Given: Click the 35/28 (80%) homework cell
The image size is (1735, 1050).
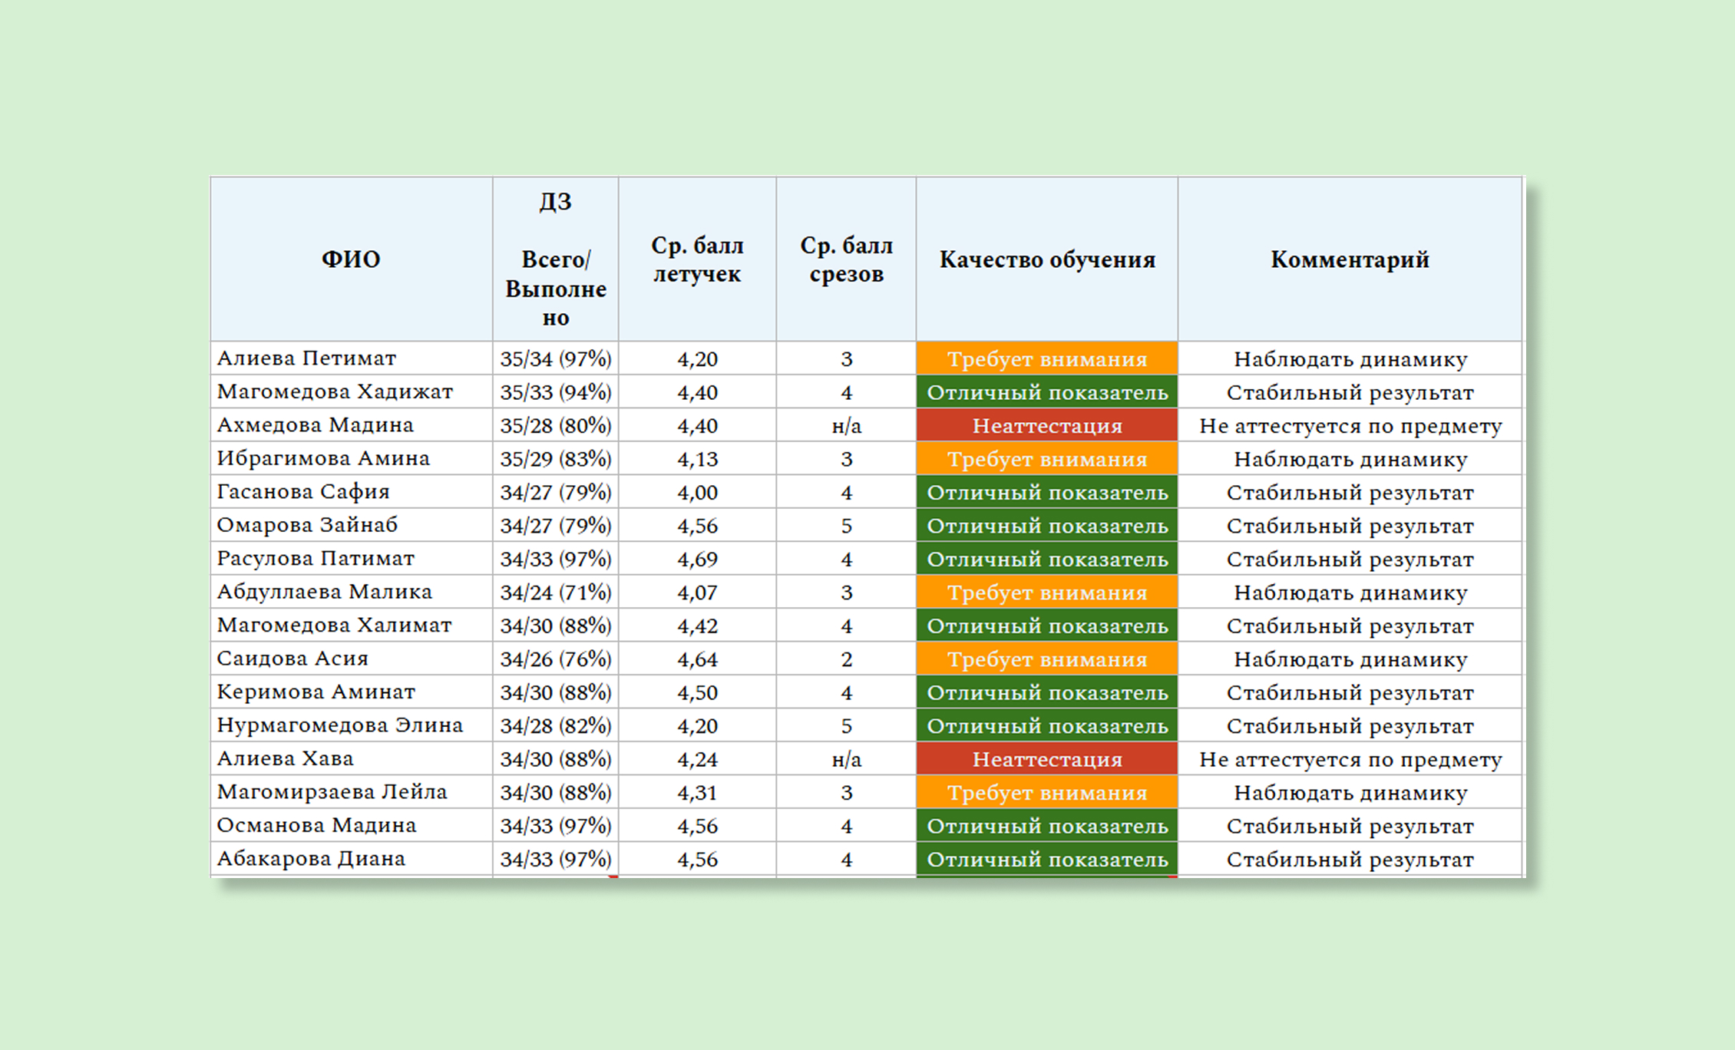Looking at the screenshot, I should tap(556, 425).
